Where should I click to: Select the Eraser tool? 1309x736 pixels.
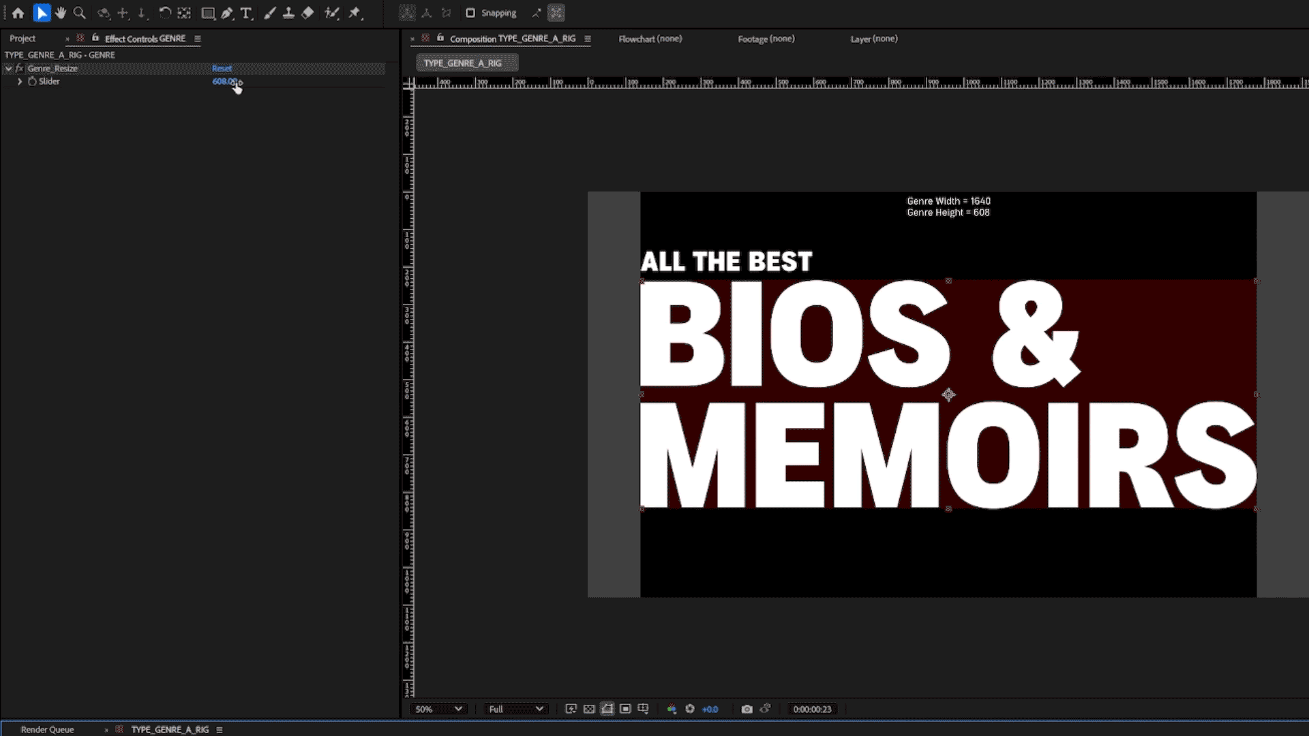(x=307, y=13)
